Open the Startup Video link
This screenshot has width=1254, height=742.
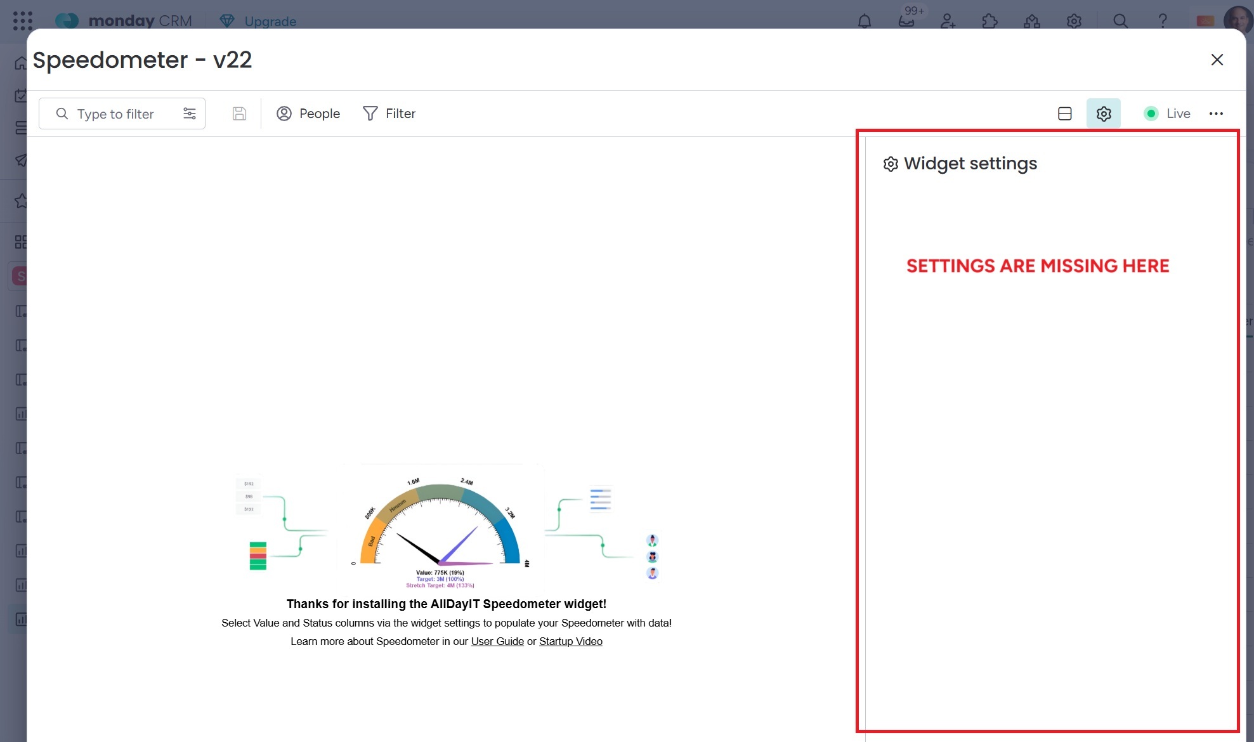(x=571, y=641)
